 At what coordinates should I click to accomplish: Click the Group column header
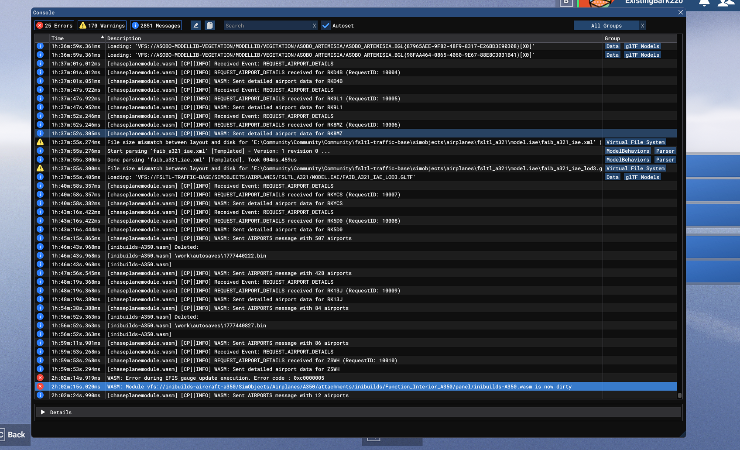click(612, 38)
